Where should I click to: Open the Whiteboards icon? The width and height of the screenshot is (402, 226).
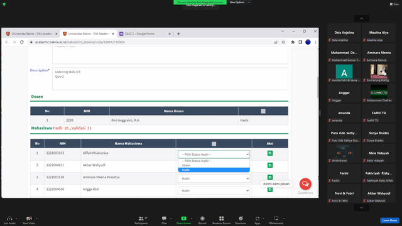coord(276,218)
